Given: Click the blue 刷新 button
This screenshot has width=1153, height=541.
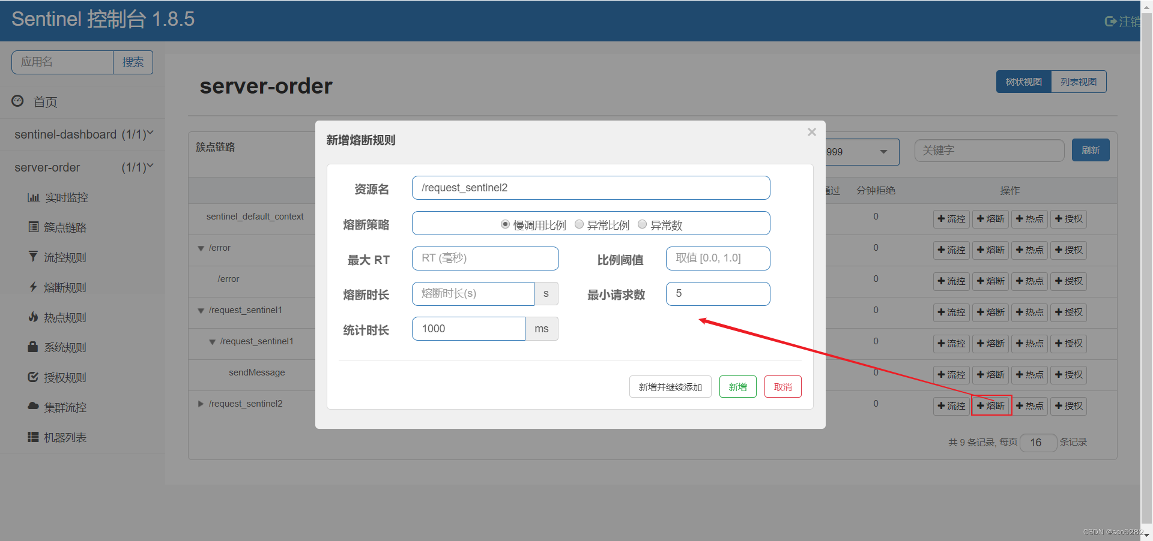Looking at the screenshot, I should coord(1091,151).
